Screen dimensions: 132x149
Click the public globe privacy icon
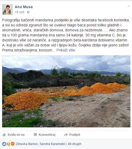click(28, 12)
